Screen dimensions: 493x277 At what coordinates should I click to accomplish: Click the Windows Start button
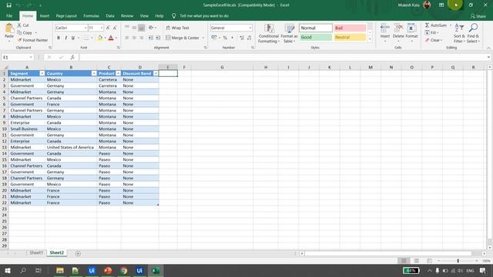pyautogui.click(x=8, y=270)
